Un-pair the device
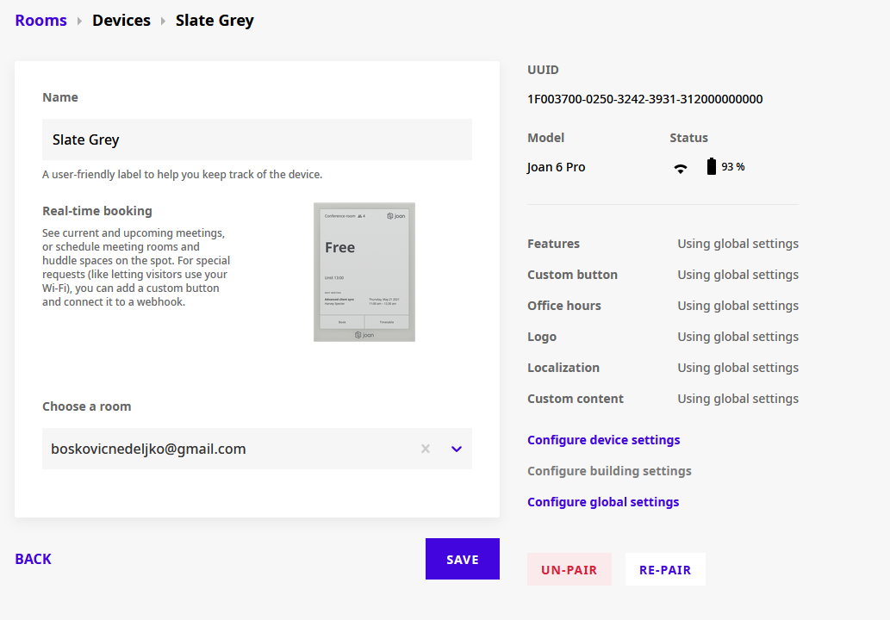890x620 pixels. pos(569,569)
